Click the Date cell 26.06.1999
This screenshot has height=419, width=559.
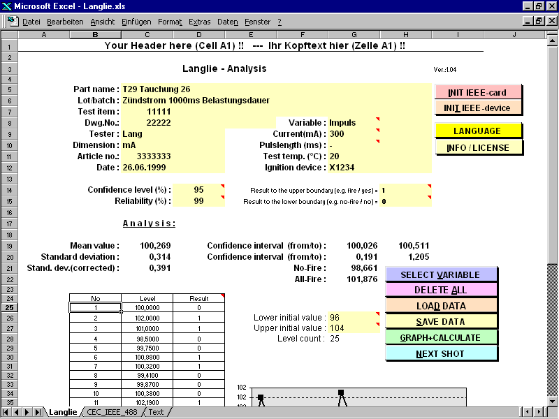pos(147,168)
